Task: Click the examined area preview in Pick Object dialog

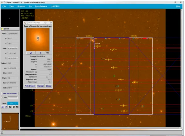Action: (38, 40)
